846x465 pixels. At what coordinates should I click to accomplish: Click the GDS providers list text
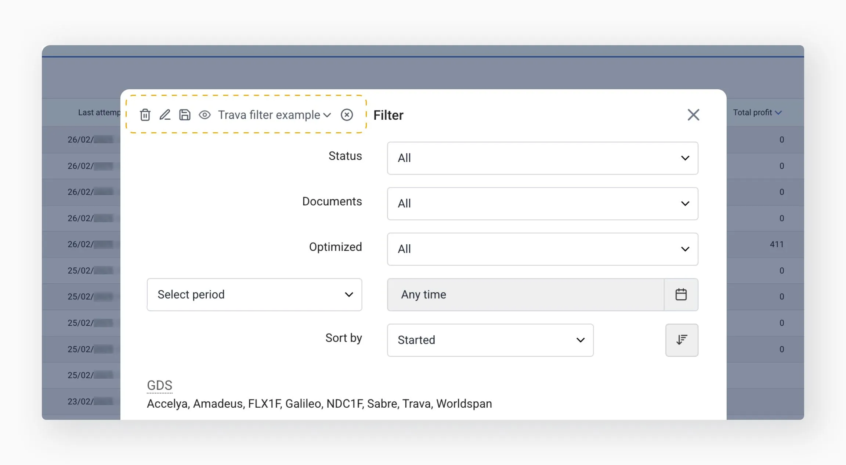pos(319,404)
